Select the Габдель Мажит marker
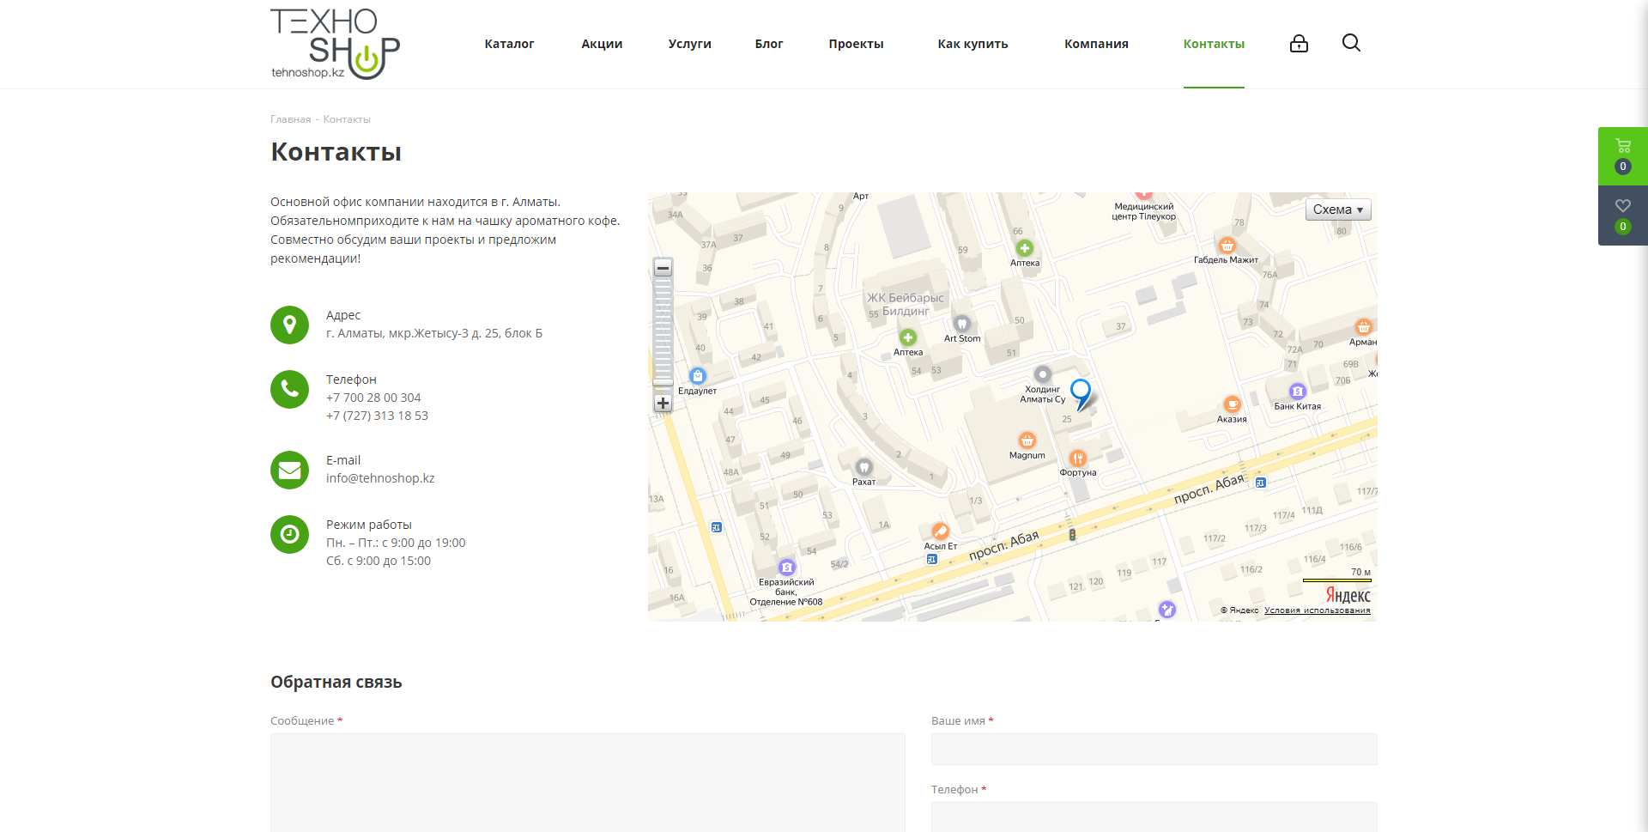Image resolution: width=1648 pixels, height=832 pixels. click(x=1227, y=246)
